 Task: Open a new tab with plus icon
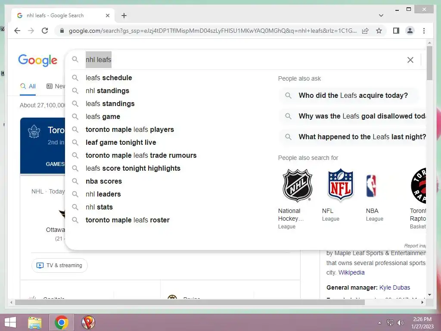(124, 16)
